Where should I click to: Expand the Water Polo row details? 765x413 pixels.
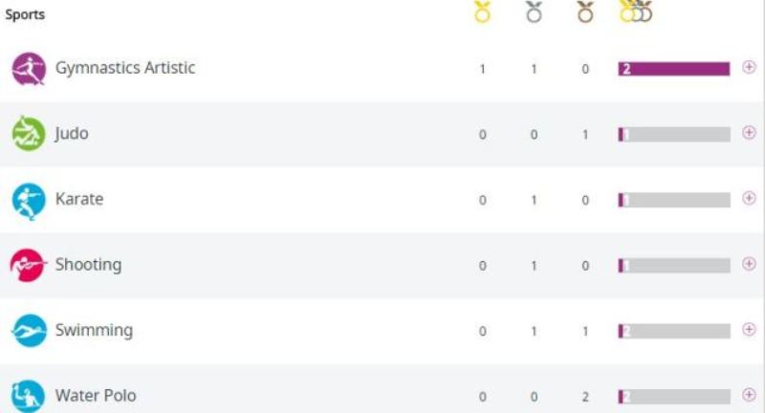point(749,395)
